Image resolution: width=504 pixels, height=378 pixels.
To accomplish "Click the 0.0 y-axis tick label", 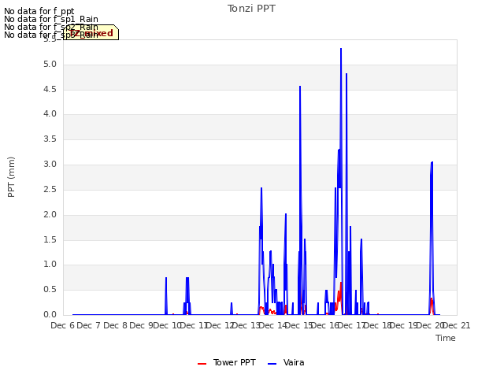I will [50, 314].
